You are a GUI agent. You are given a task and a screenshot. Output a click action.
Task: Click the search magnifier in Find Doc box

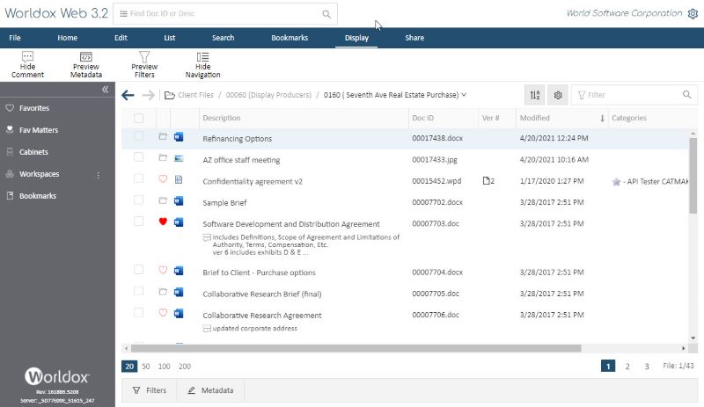coord(326,14)
